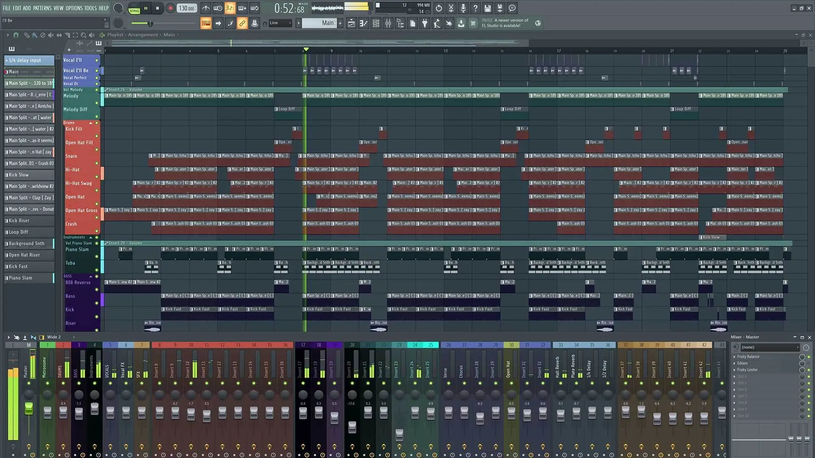Open the Browser panel icon

pyautogui.click(x=400, y=23)
